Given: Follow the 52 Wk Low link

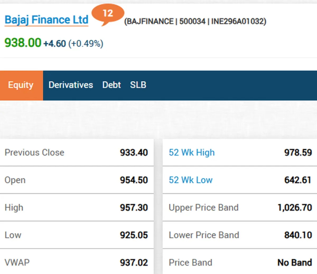Looking at the screenshot, I should [191, 180].
